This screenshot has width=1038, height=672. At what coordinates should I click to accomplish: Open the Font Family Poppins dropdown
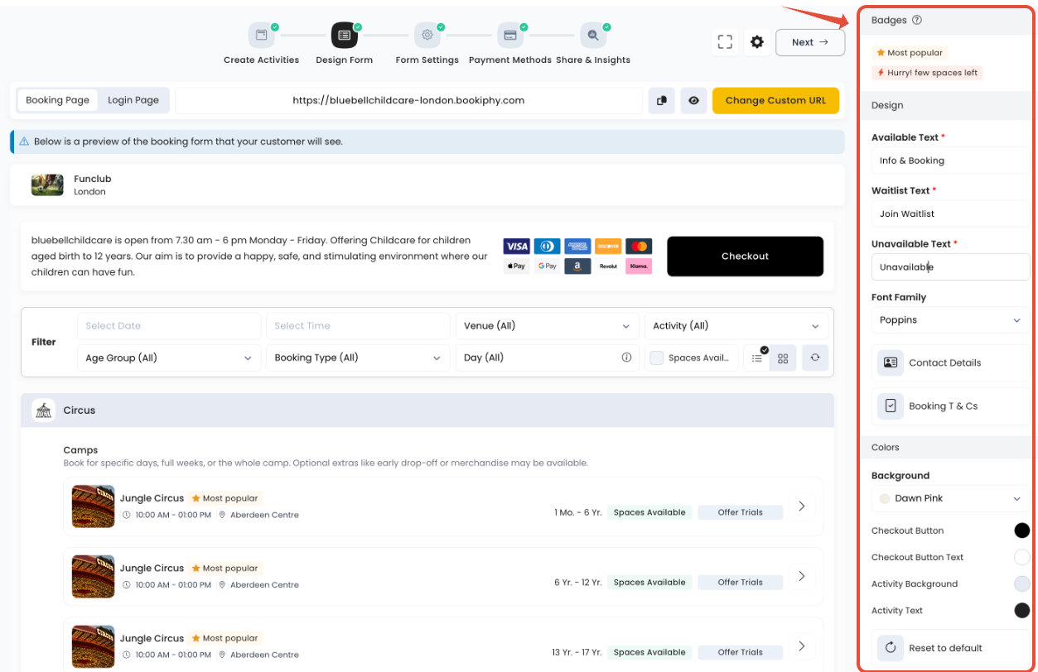click(x=950, y=320)
